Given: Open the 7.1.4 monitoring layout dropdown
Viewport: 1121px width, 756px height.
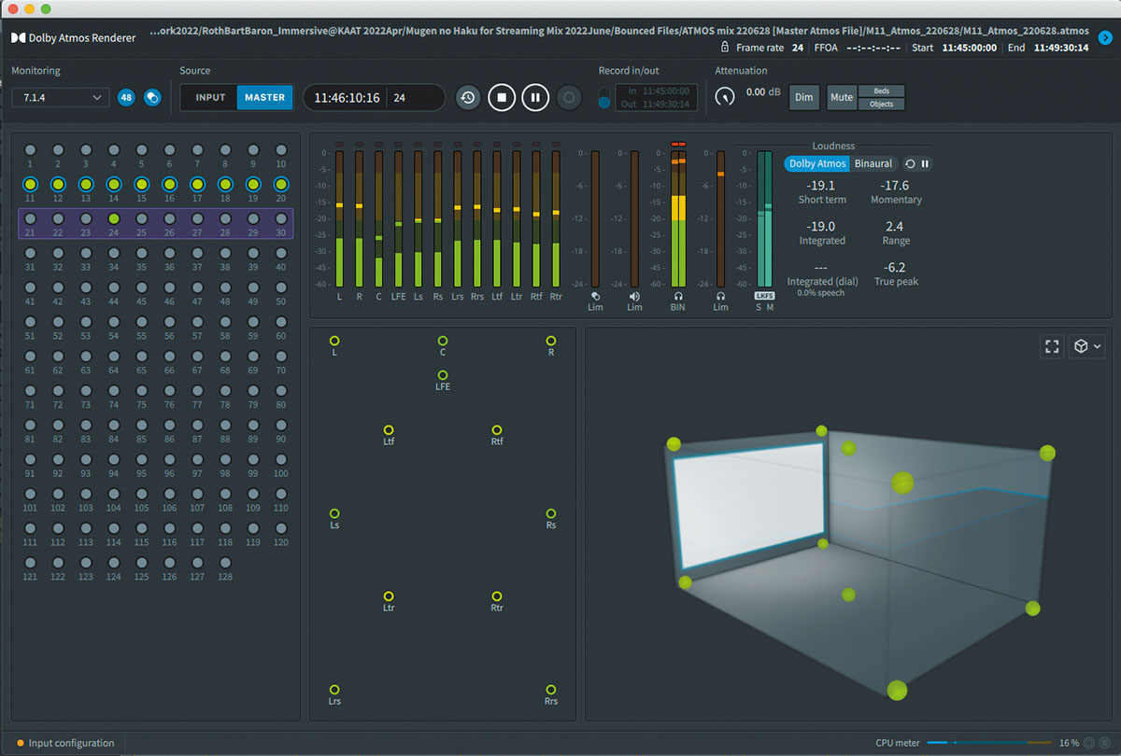Looking at the screenshot, I should (61, 97).
